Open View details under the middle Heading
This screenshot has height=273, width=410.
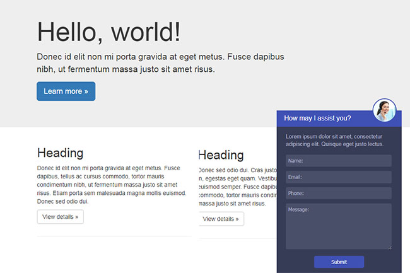221,219
